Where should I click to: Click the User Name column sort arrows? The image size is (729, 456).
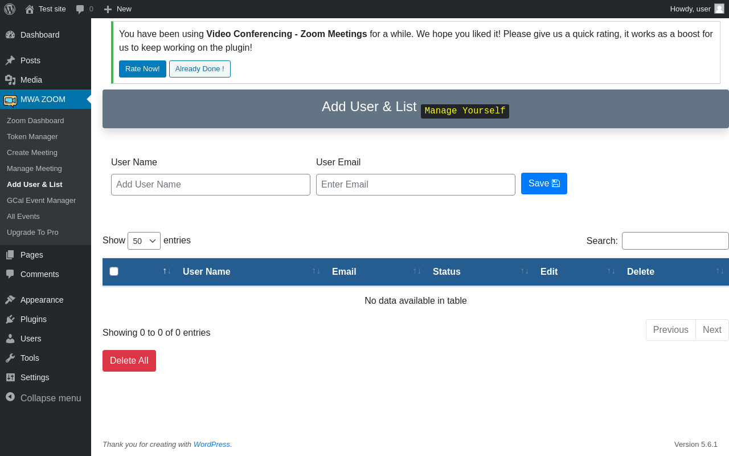click(x=316, y=271)
